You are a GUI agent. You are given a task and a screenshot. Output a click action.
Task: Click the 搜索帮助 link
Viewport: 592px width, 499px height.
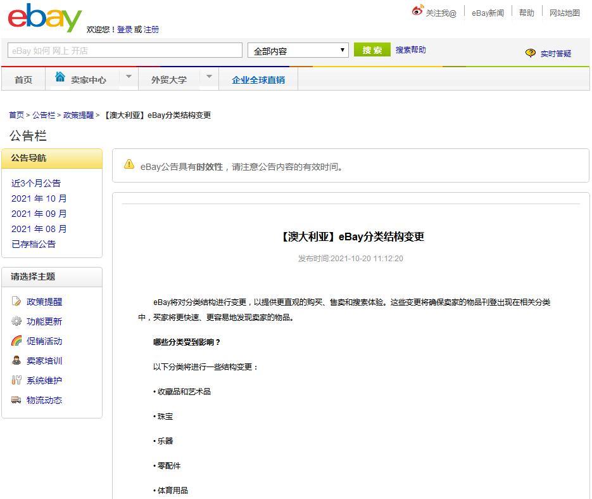tap(410, 50)
